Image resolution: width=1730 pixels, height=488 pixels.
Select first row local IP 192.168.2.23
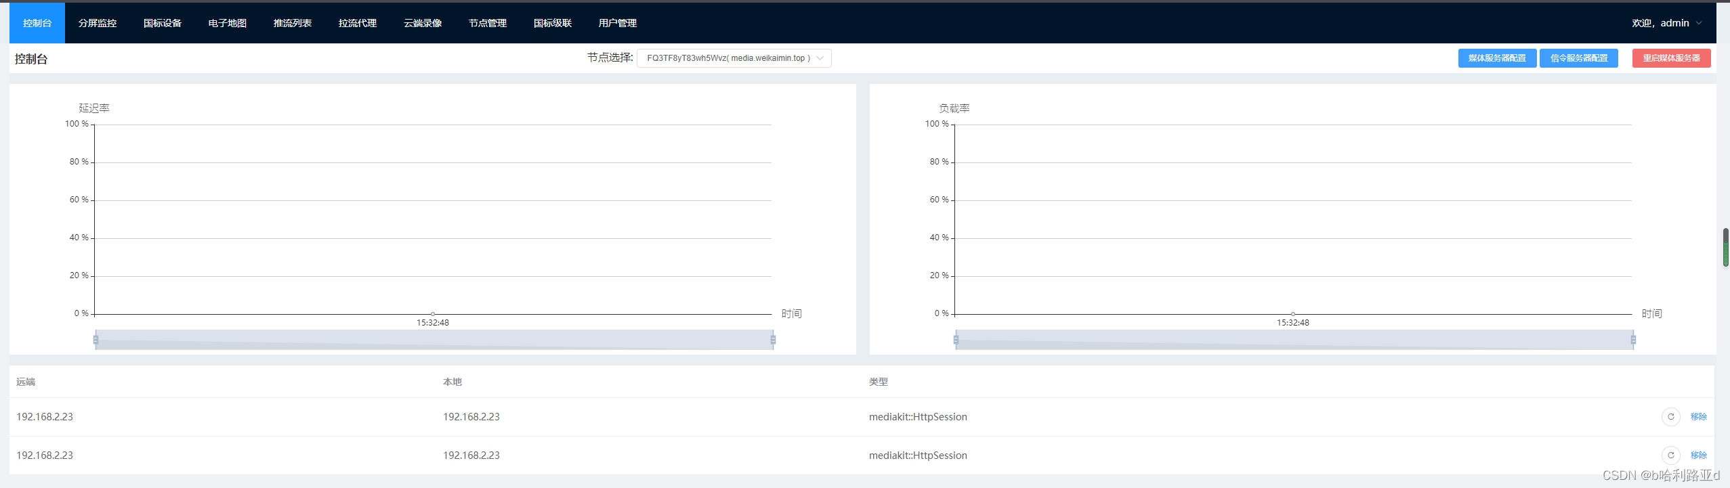pos(471,417)
